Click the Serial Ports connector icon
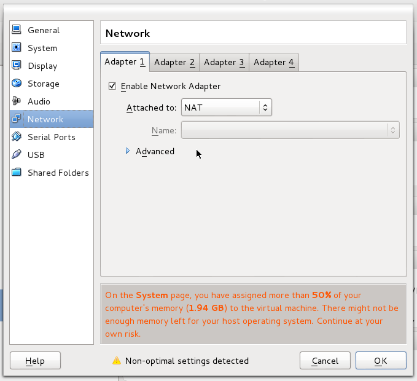Viewport: 417px width, 381px height. pos(16,136)
